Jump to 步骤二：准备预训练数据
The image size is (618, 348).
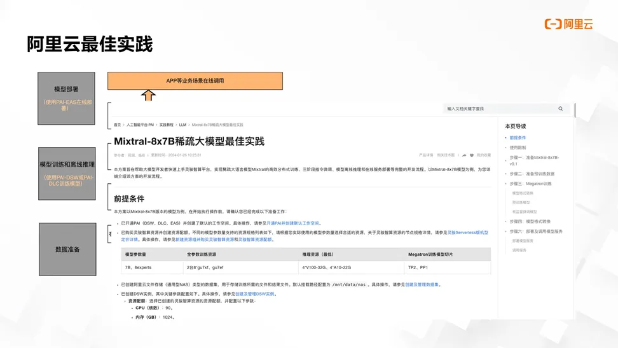click(532, 174)
